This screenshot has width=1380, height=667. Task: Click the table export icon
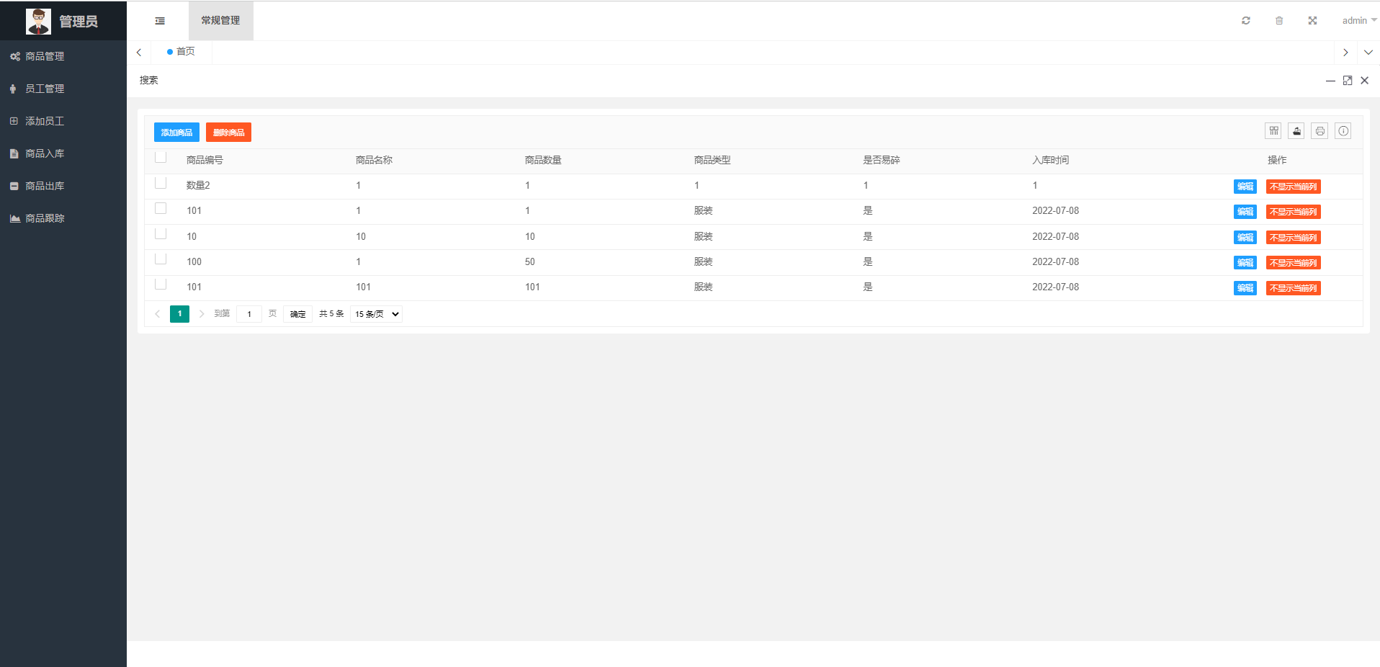point(1296,131)
